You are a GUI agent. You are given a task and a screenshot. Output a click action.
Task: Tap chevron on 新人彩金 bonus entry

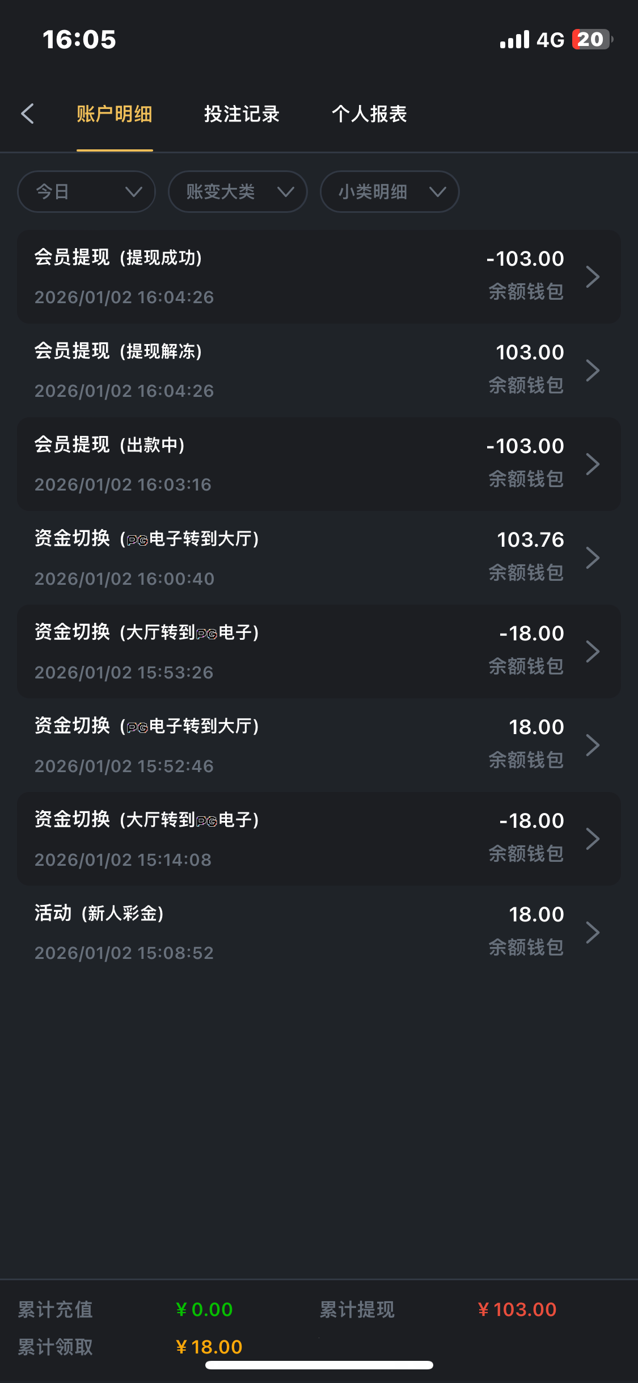point(593,932)
